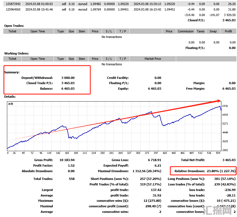
Task: Click Ticket header in Working Orders table
Action: [13, 59]
